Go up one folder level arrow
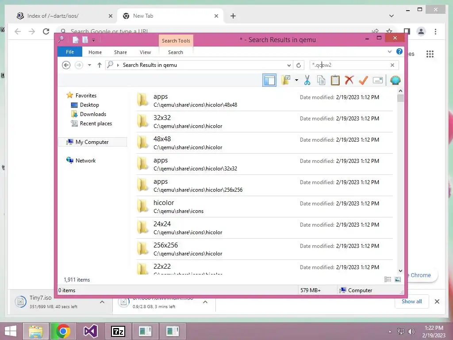453x340 pixels. (x=100, y=65)
